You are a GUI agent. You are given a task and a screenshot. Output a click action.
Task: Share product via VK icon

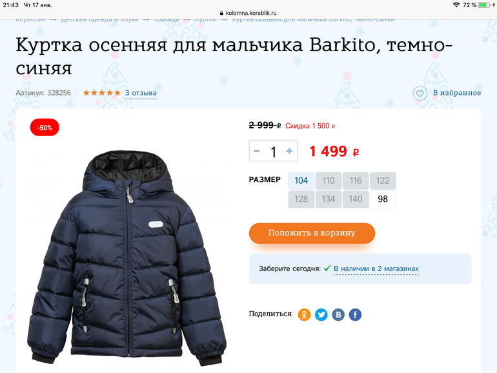point(338,315)
